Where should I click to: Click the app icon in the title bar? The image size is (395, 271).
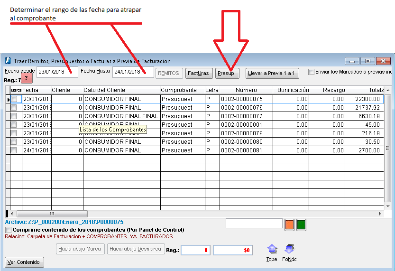pyautogui.click(x=8, y=61)
